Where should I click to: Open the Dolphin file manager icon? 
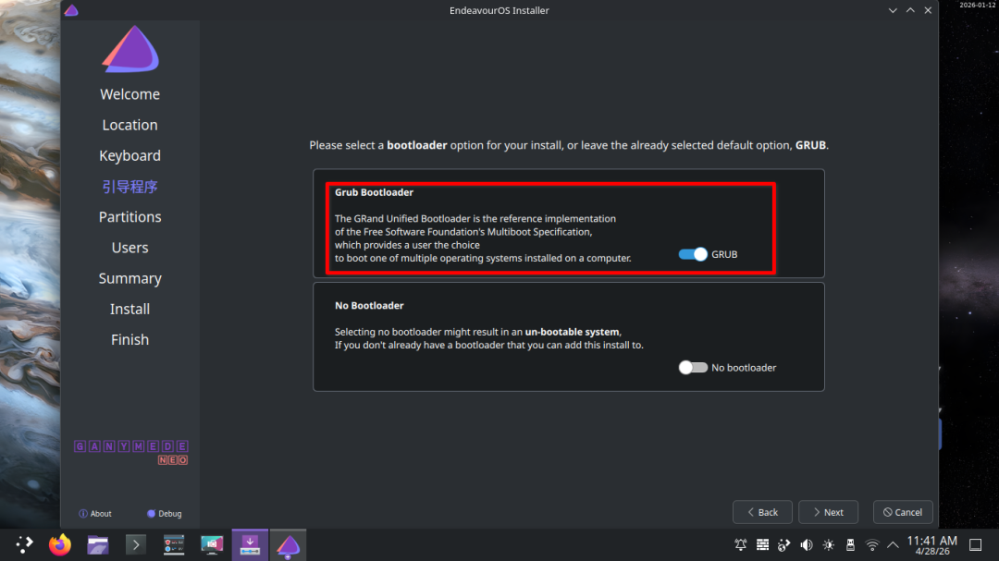(97, 544)
